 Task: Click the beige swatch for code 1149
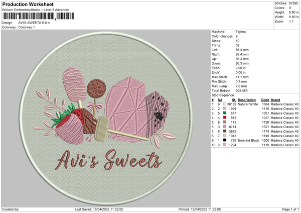[x=225, y=136]
